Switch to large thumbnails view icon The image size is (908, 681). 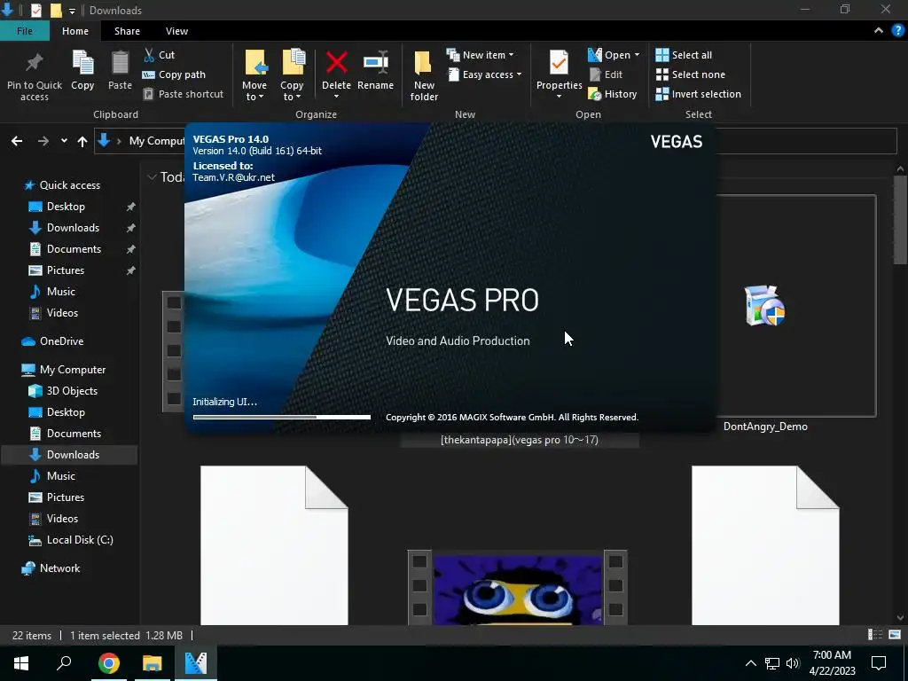[895, 635]
